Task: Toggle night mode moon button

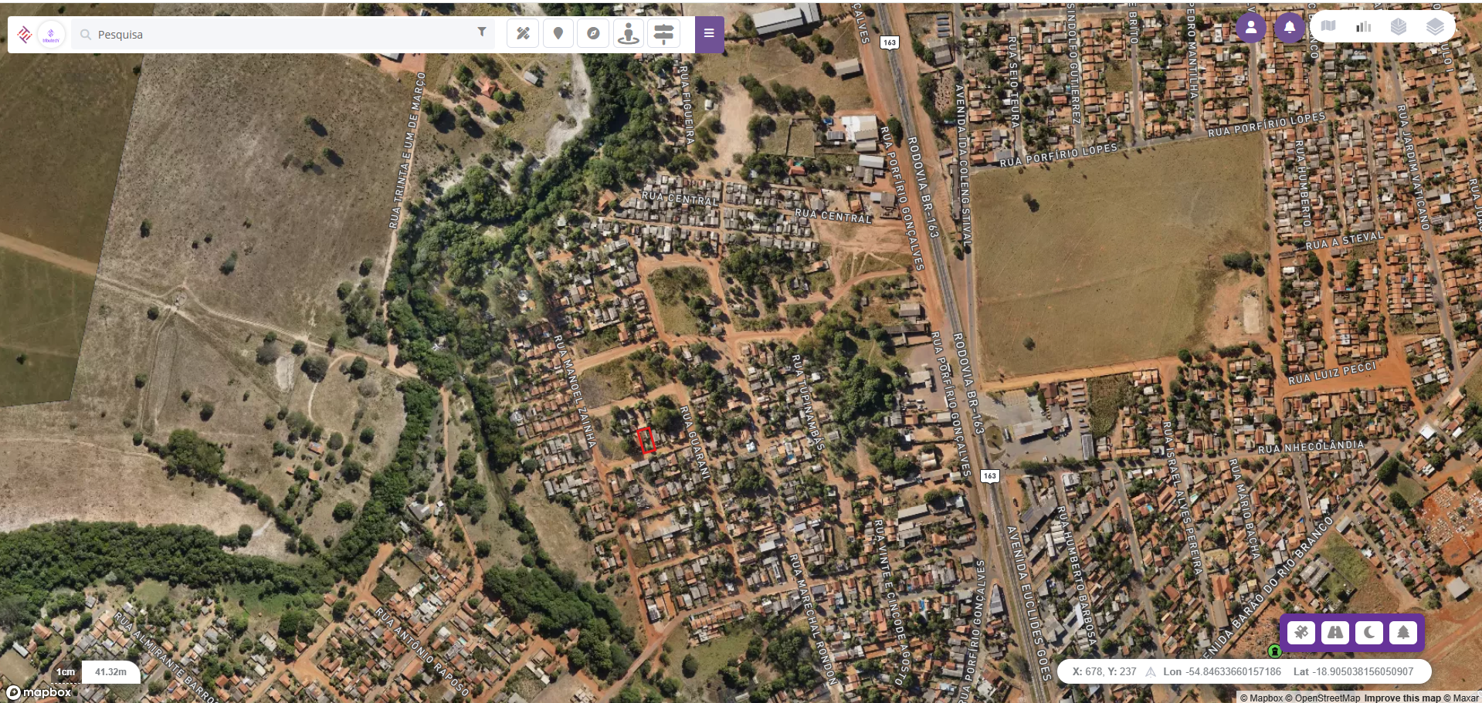Action: 1369,633
